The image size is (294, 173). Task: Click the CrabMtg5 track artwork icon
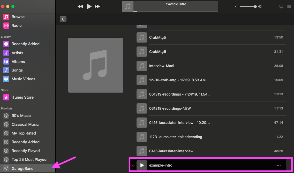[142, 37]
